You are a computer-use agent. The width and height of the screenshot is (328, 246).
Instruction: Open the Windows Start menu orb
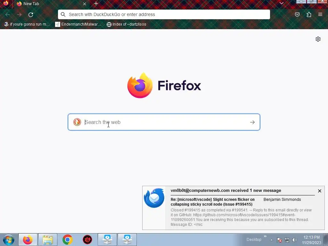click(9, 240)
